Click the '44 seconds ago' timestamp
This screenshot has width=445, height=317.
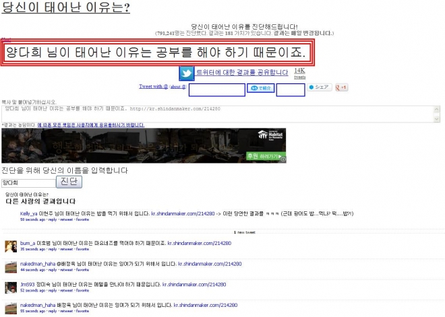coord(32,270)
